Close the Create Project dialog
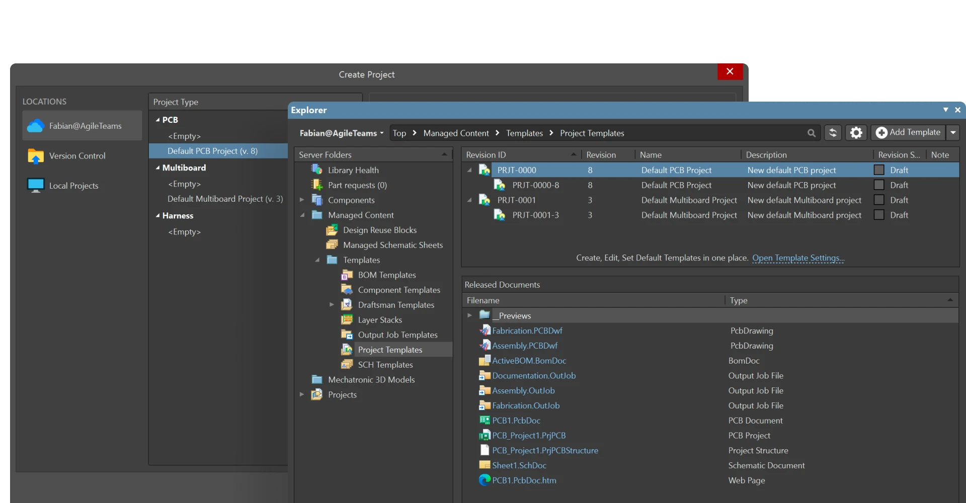The image size is (966, 503). [x=730, y=71]
